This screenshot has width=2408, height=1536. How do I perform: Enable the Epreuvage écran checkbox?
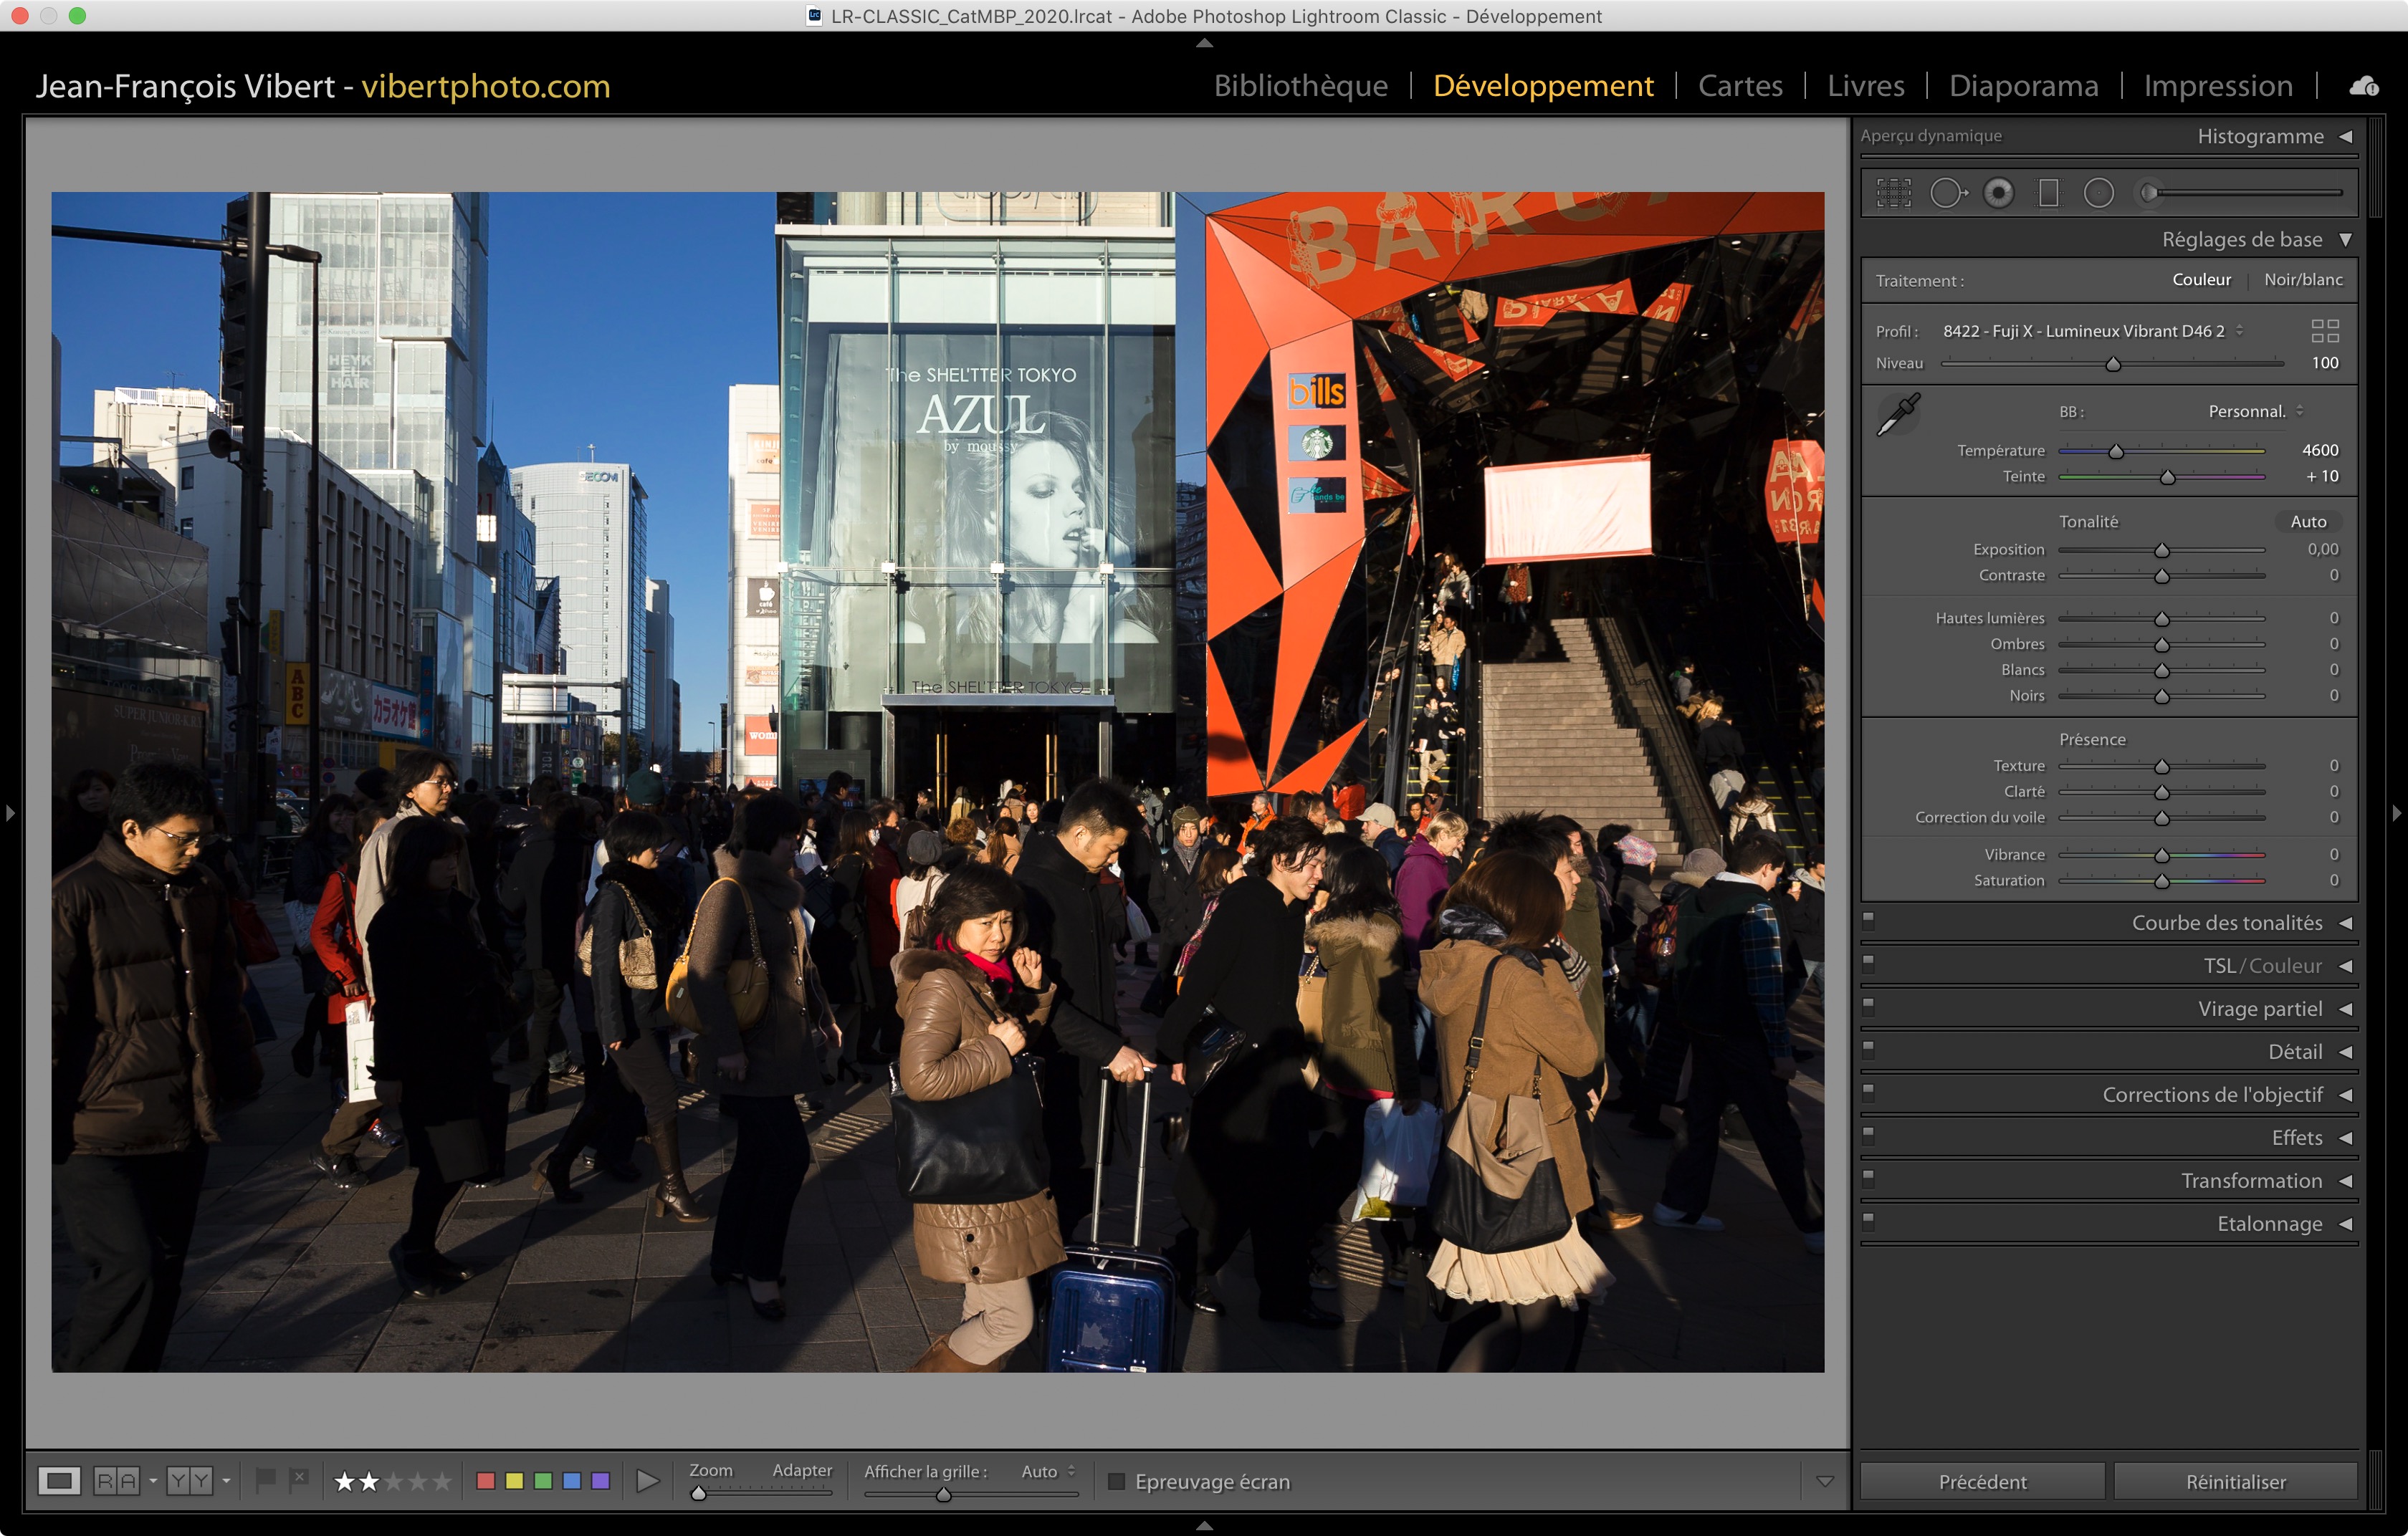1117,1481
